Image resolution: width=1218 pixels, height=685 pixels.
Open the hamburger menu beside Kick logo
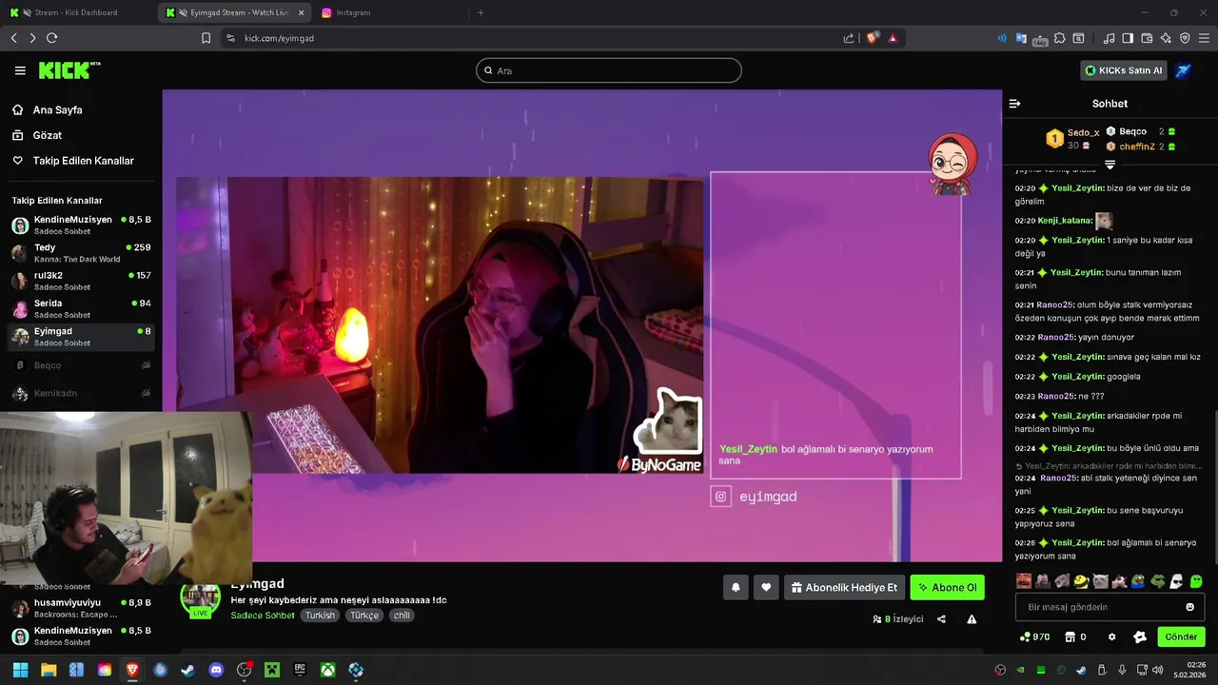click(20, 70)
